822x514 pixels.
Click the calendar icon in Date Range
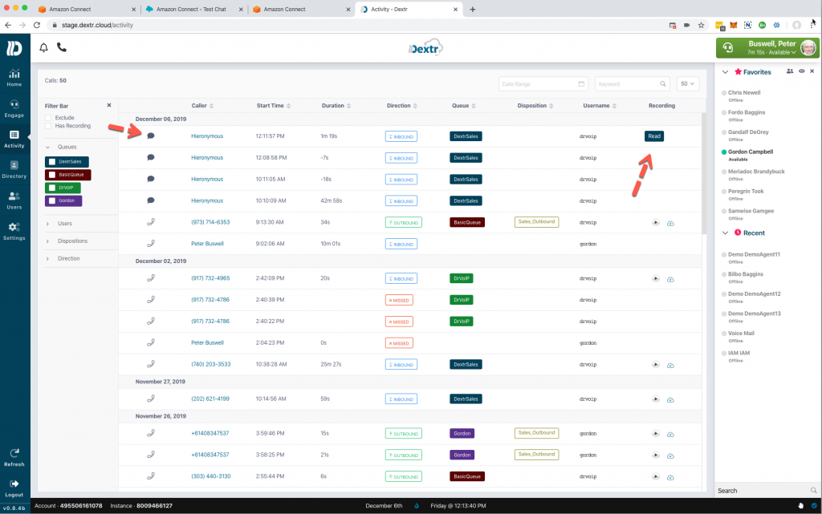click(581, 83)
